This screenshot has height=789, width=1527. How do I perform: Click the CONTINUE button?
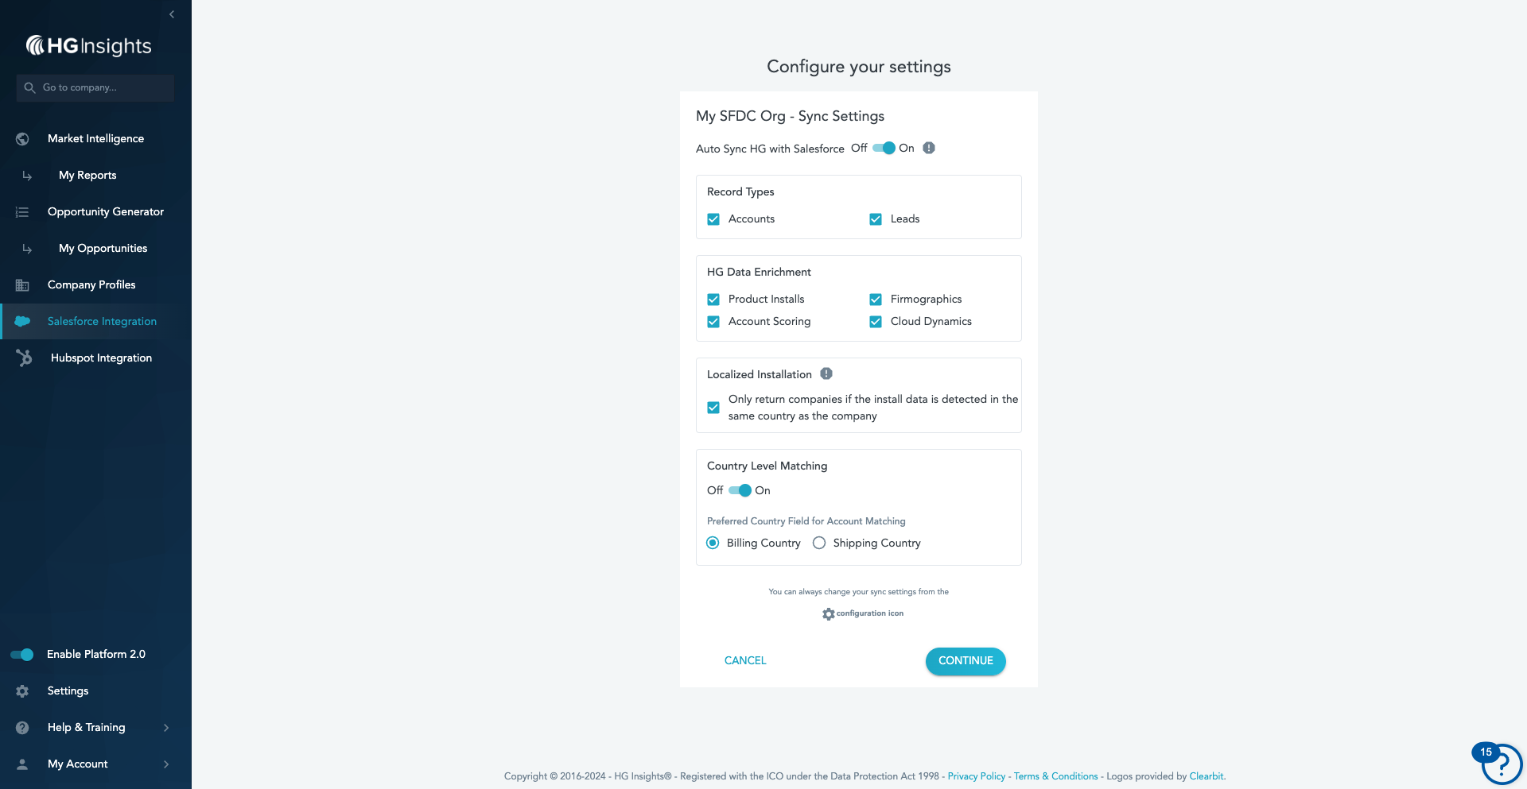pos(966,661)
